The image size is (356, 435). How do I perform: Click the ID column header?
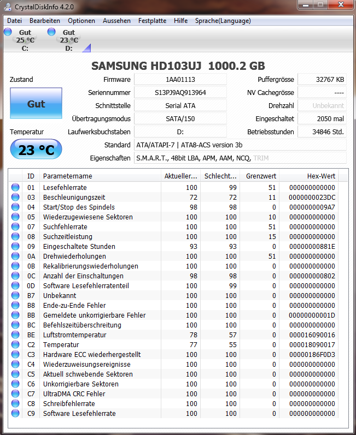(31, 176)
